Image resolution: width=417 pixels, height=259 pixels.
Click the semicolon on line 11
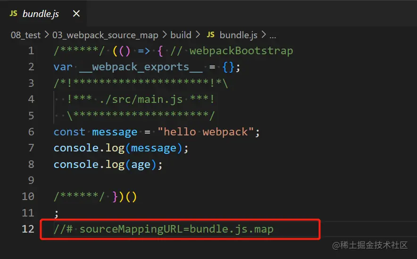[x=56, y=213]
